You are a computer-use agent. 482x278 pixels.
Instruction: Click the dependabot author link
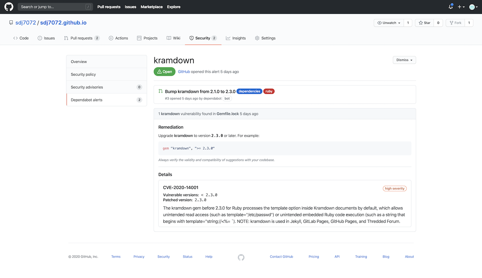[212, 98]
